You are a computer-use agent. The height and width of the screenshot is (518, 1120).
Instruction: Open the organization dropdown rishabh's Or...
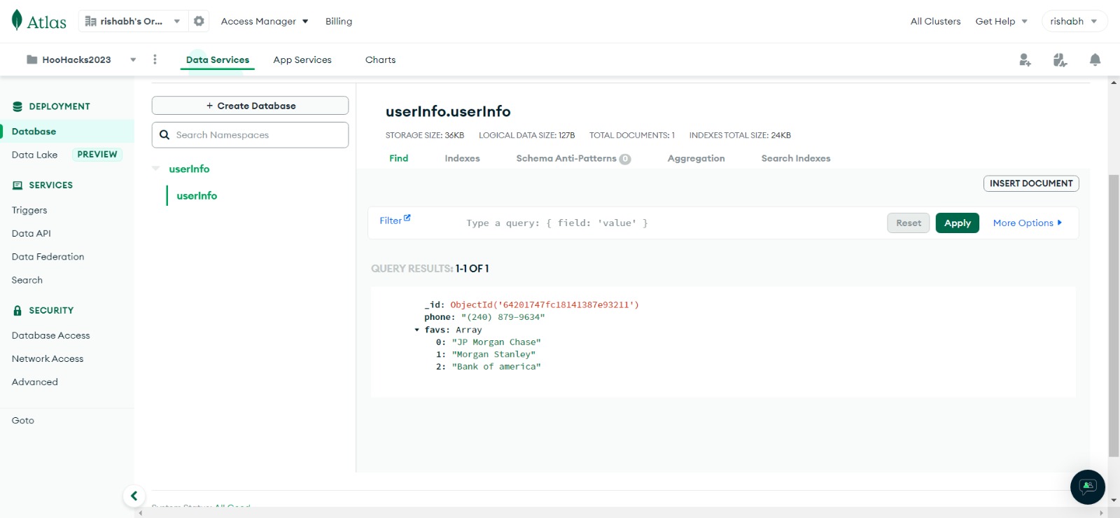pyautogui.click(x=133, y=21)
